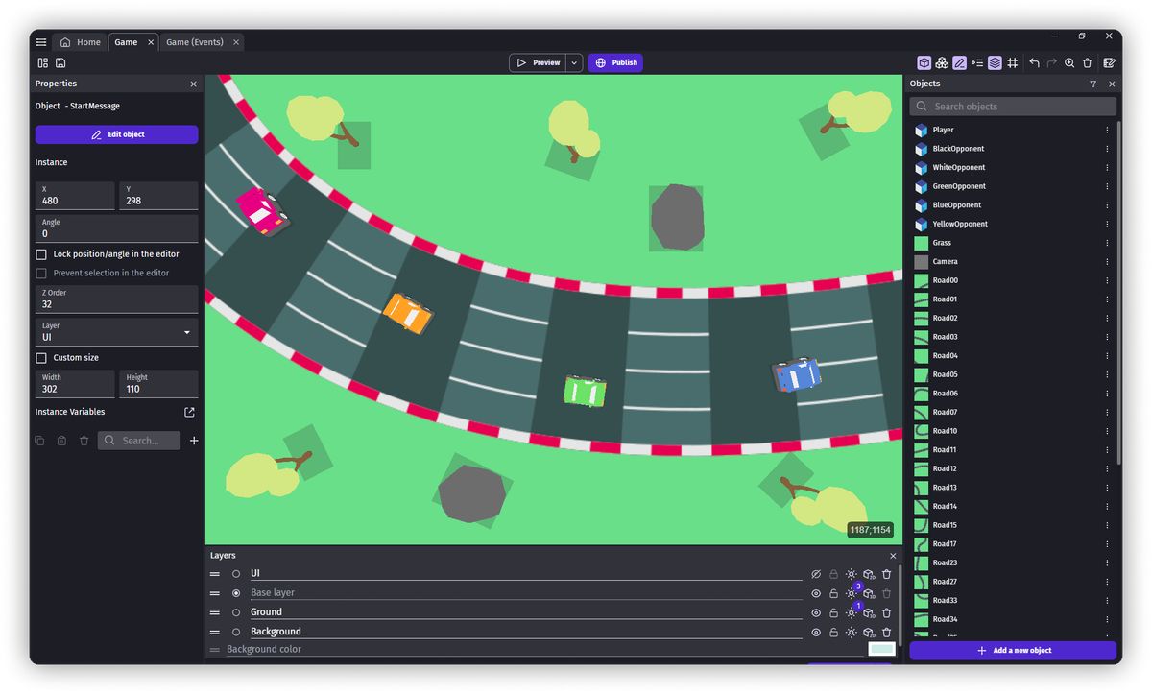This screenshot has height=694, width=1152.
Task: Open the object groups editor icon
Action: pos(942,62)
